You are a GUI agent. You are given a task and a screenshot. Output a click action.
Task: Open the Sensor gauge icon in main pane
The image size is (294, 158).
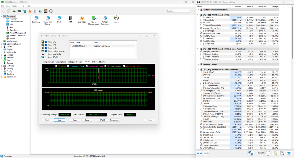[x=116, y=18]
